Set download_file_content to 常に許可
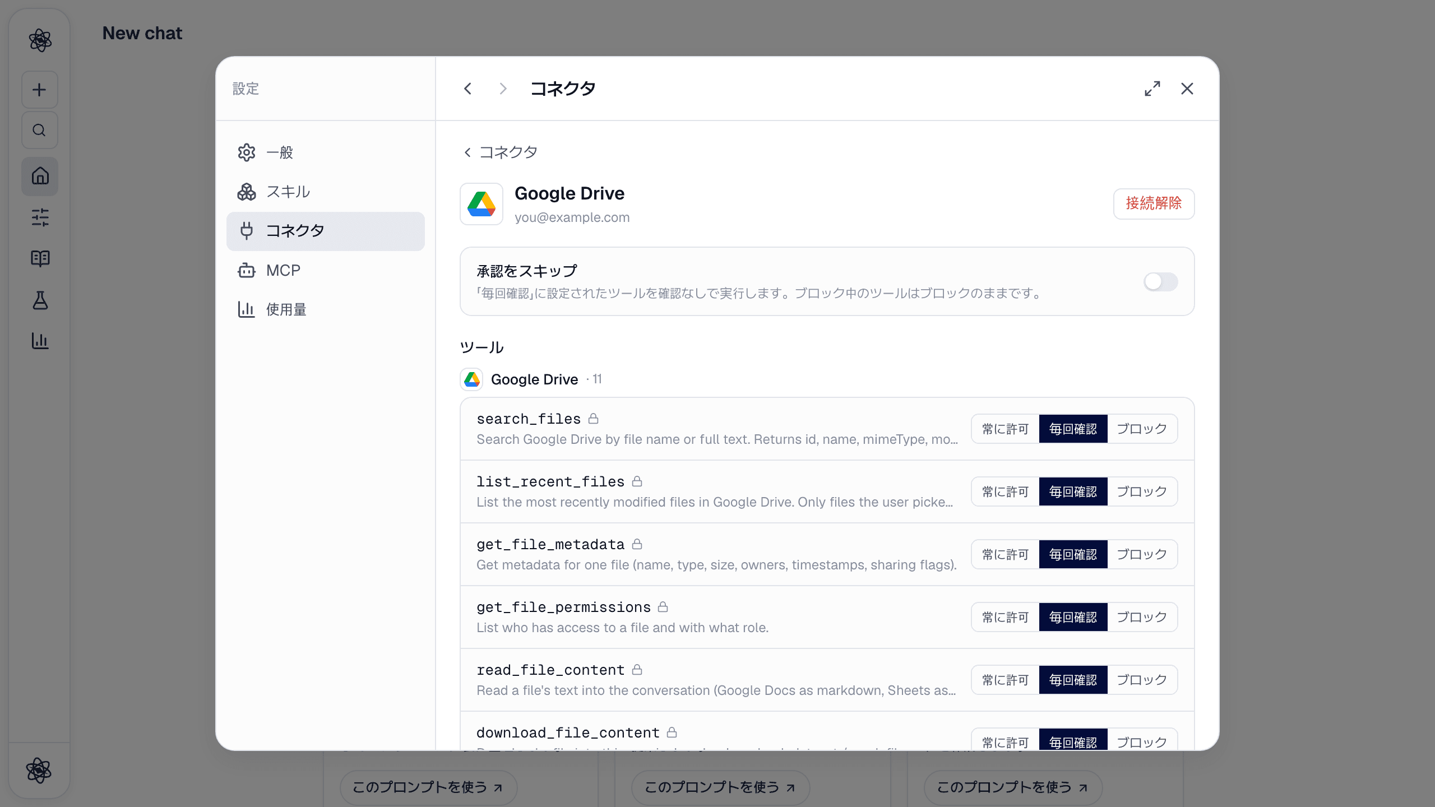The width and height of the screenshot is (1435, 807). tap(1006, 740)
